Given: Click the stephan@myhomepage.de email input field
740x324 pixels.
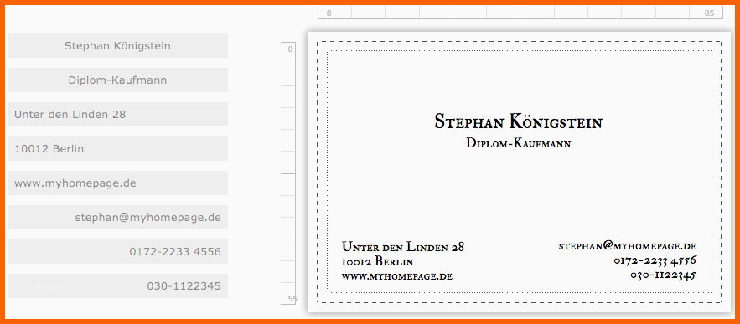Looking at the screenshot, I should [x=117, y=218].
